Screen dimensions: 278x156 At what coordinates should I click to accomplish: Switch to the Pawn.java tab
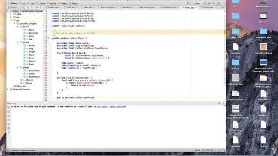pyautogui.click(x=88, y=7)
